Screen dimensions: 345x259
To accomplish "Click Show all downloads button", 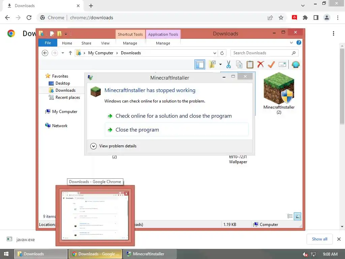I will tap(319, 239).
